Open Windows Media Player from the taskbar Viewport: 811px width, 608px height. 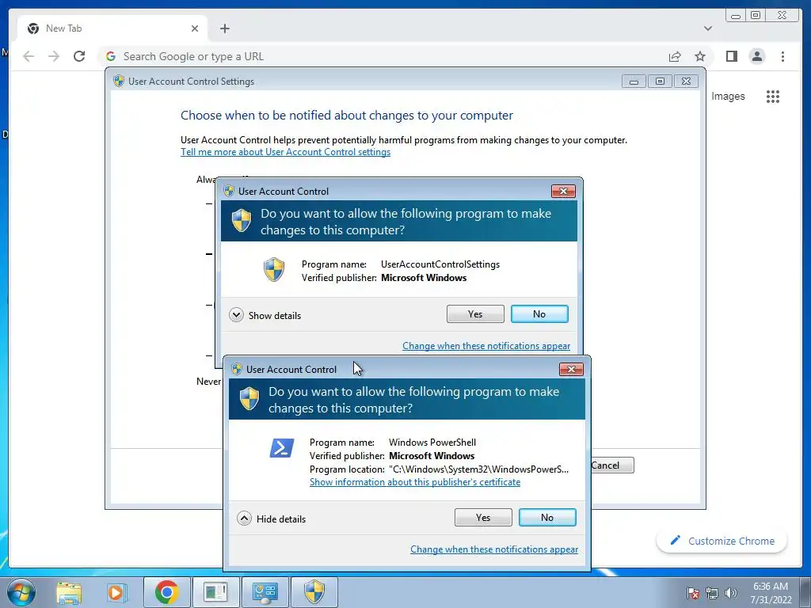[116, 592]
